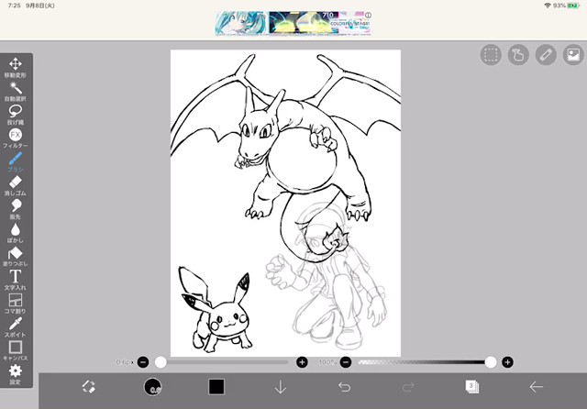Open the ruler tool button
Viewport: 587px width, 409px height.
[x=546, y=55]
